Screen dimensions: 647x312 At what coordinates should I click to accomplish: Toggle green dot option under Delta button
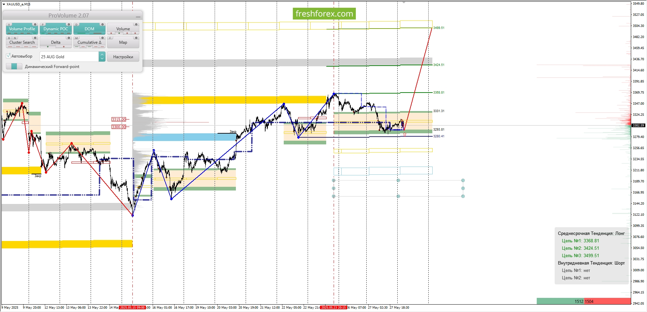48,47
